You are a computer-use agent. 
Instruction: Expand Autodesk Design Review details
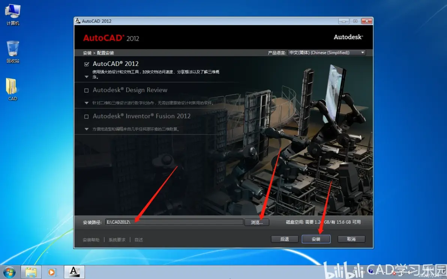tap(87, 103)
